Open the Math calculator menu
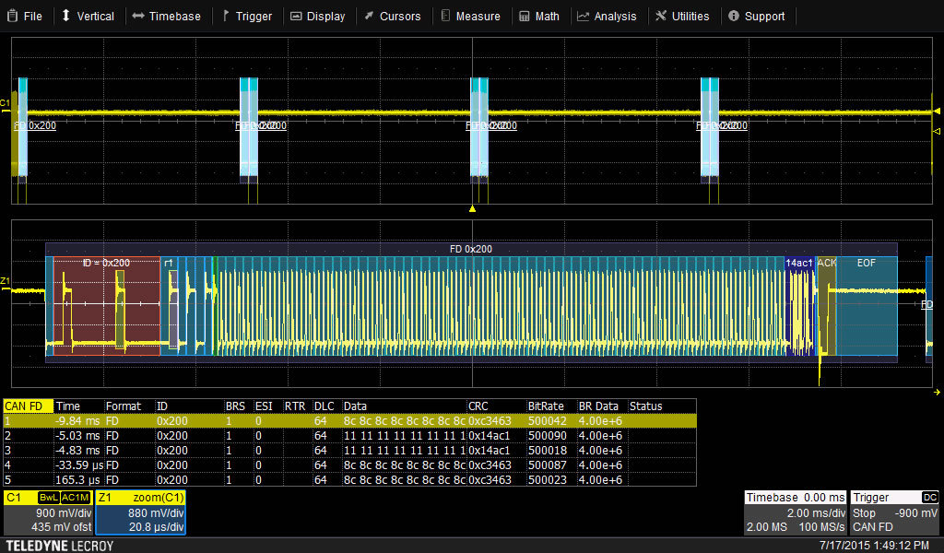Screen dimensions: 944x553 pos(539,16)
